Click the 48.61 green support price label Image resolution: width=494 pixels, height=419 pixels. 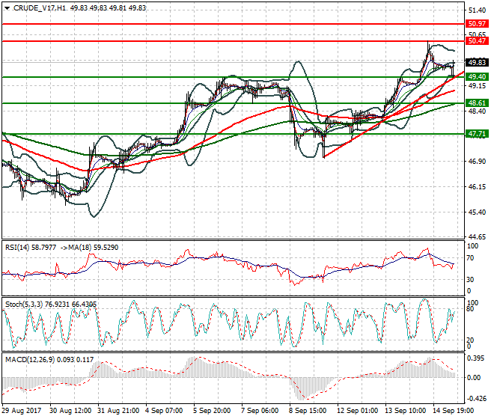point(477,103)
